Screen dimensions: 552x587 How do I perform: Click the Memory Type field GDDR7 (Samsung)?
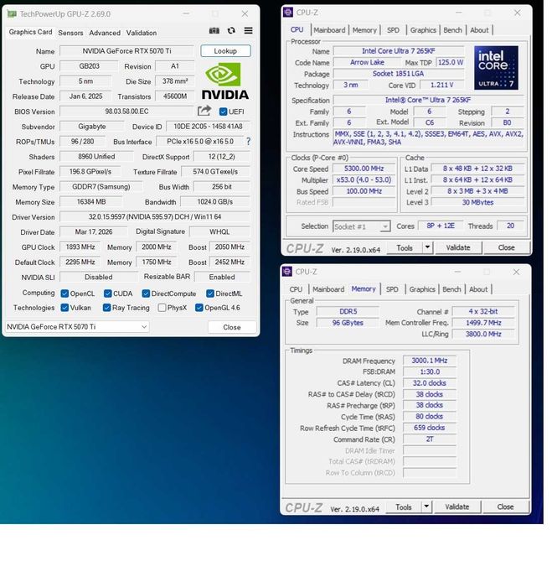point(101,186)
